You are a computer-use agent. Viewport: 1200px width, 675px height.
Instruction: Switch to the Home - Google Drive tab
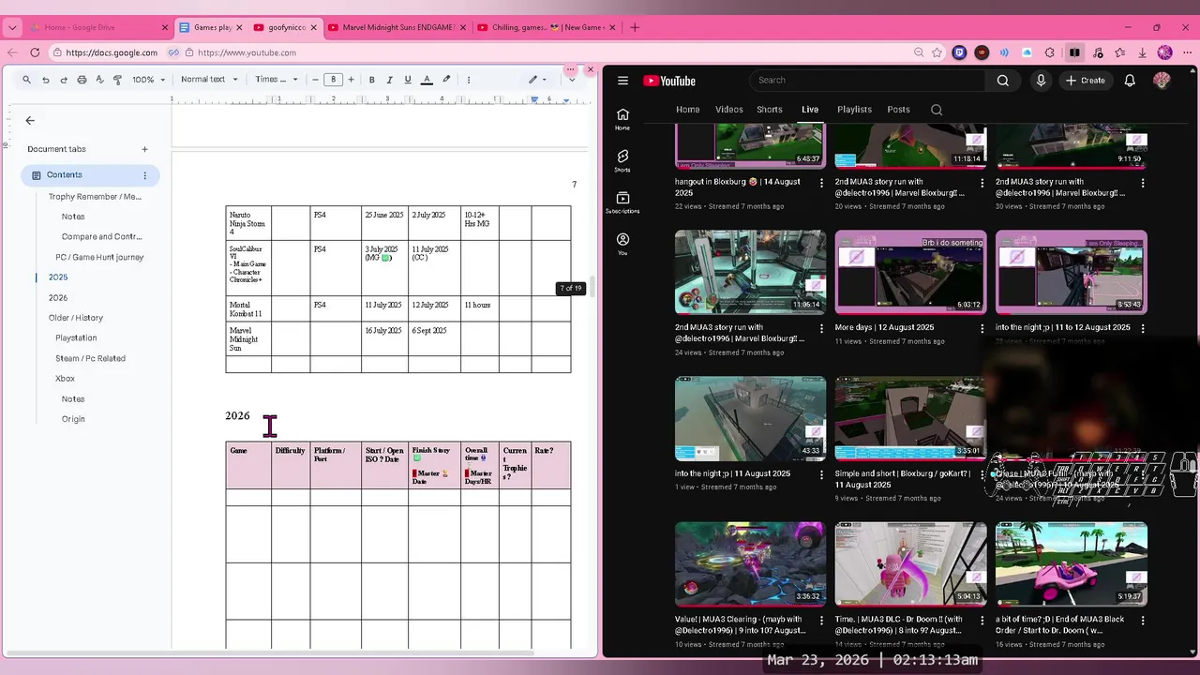[x=97, y=27]
